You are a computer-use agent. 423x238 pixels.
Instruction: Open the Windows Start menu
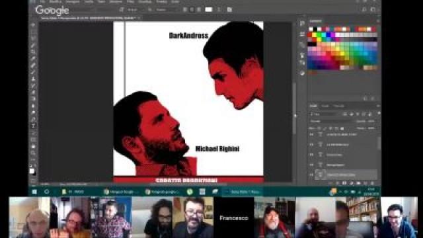point(34,192)
